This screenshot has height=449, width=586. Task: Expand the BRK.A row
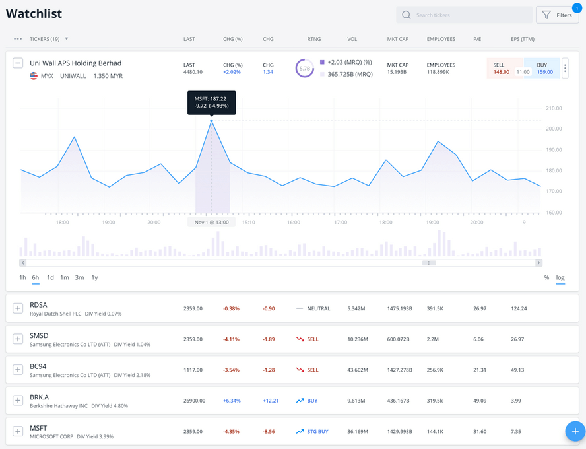(x=18, y=400)
